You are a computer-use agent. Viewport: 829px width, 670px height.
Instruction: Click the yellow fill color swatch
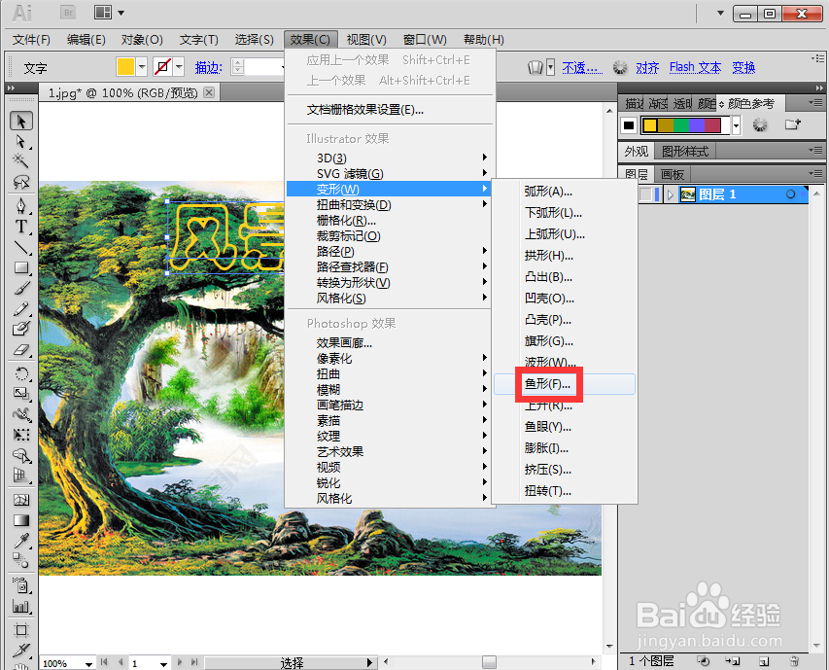(x=125, y=67)
